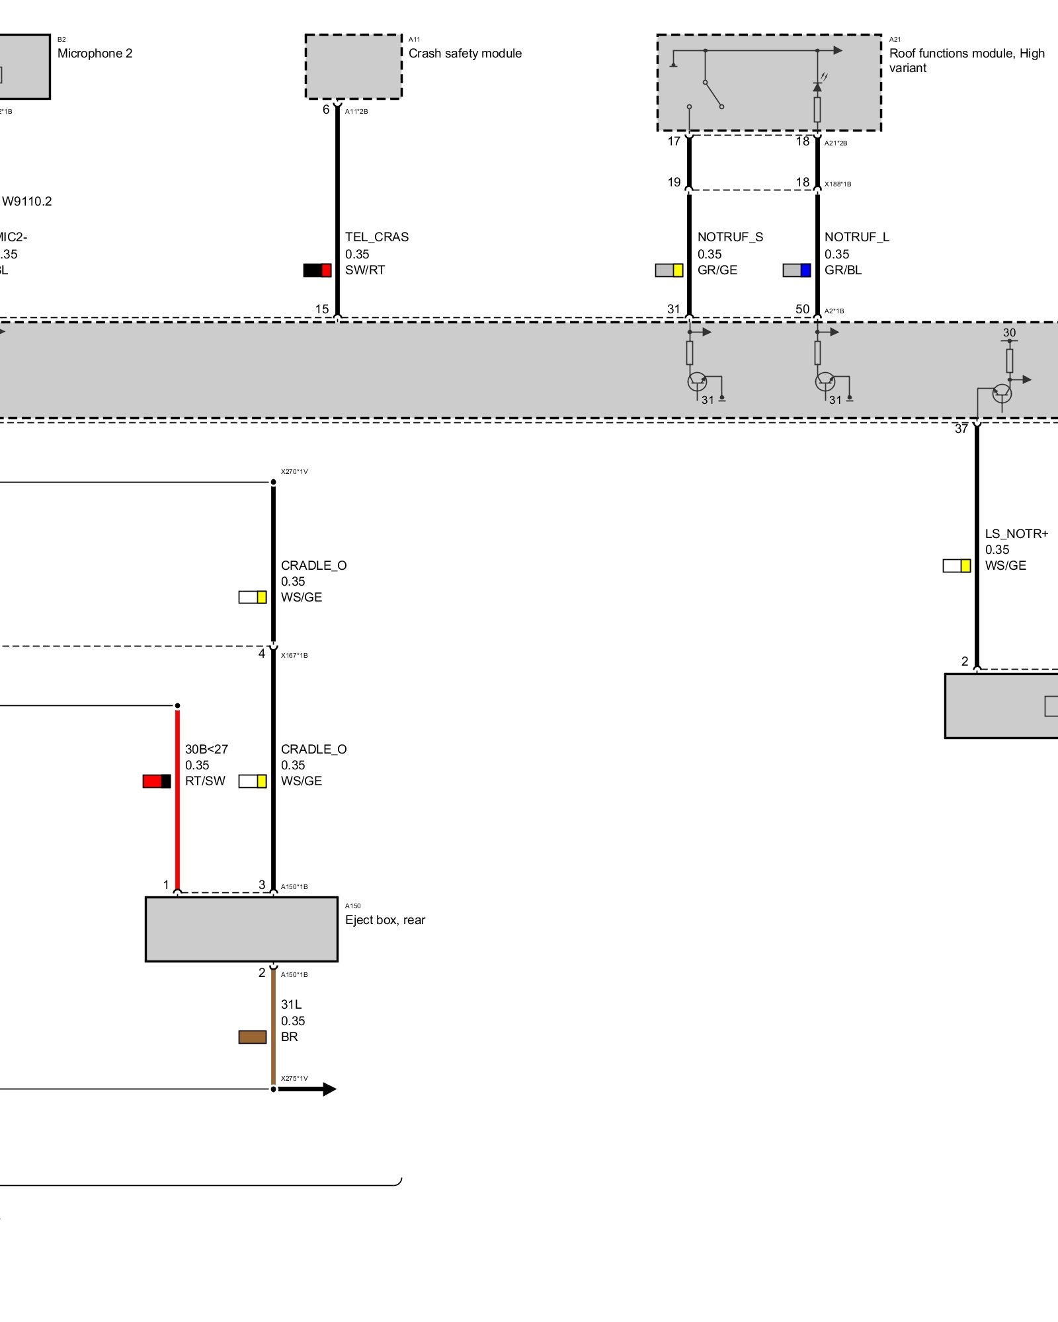Select the Eject box, rear component
Image resolution: width=1058 pixels, height=1322 pixels.
241,929
